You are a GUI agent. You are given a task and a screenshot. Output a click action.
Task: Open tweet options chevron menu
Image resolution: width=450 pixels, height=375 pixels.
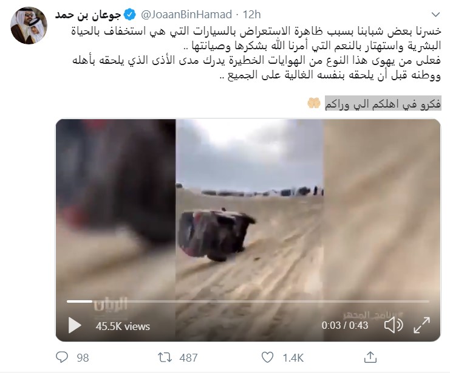(x=435, y=15)
